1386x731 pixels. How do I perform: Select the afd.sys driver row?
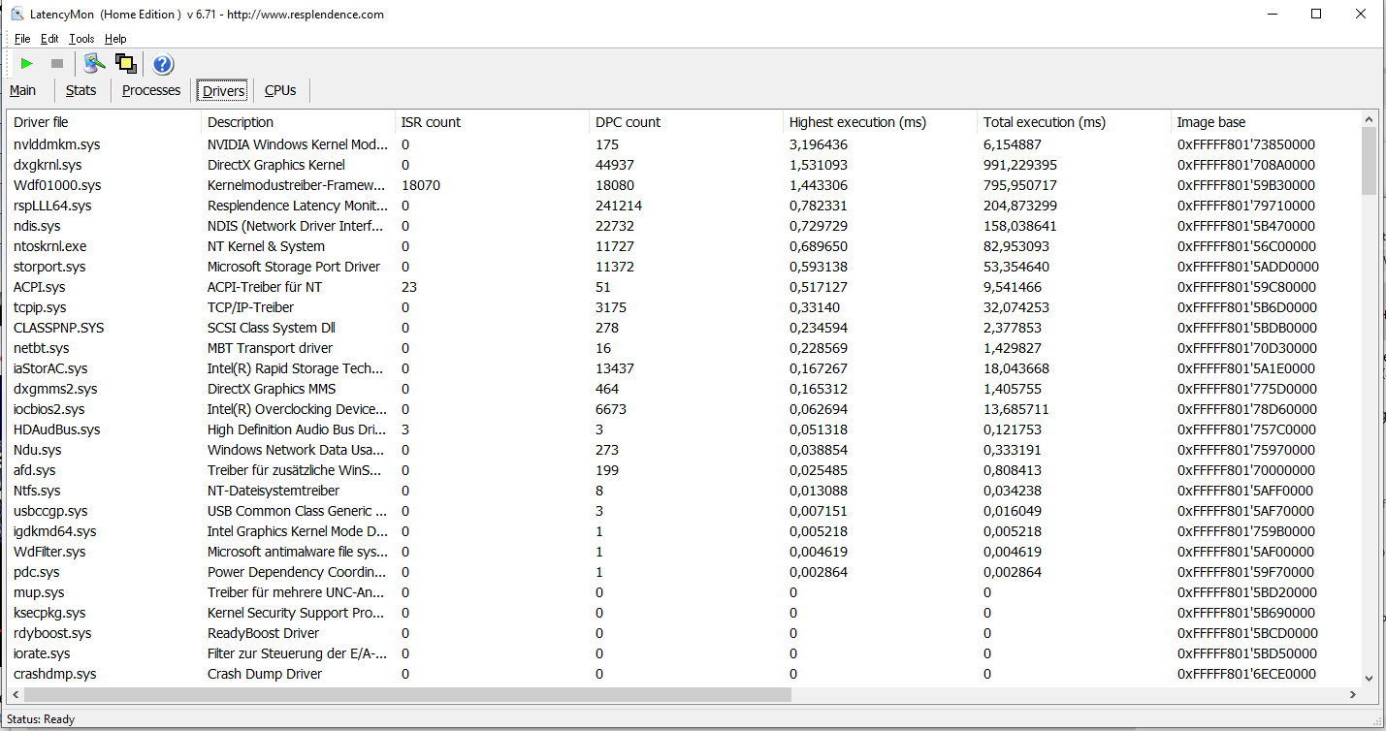(684, 470)
